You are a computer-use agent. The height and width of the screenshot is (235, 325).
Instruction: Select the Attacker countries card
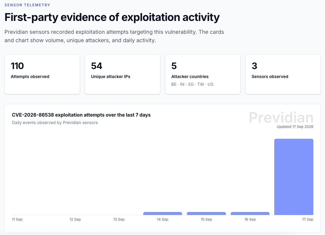tap(203, 74)
